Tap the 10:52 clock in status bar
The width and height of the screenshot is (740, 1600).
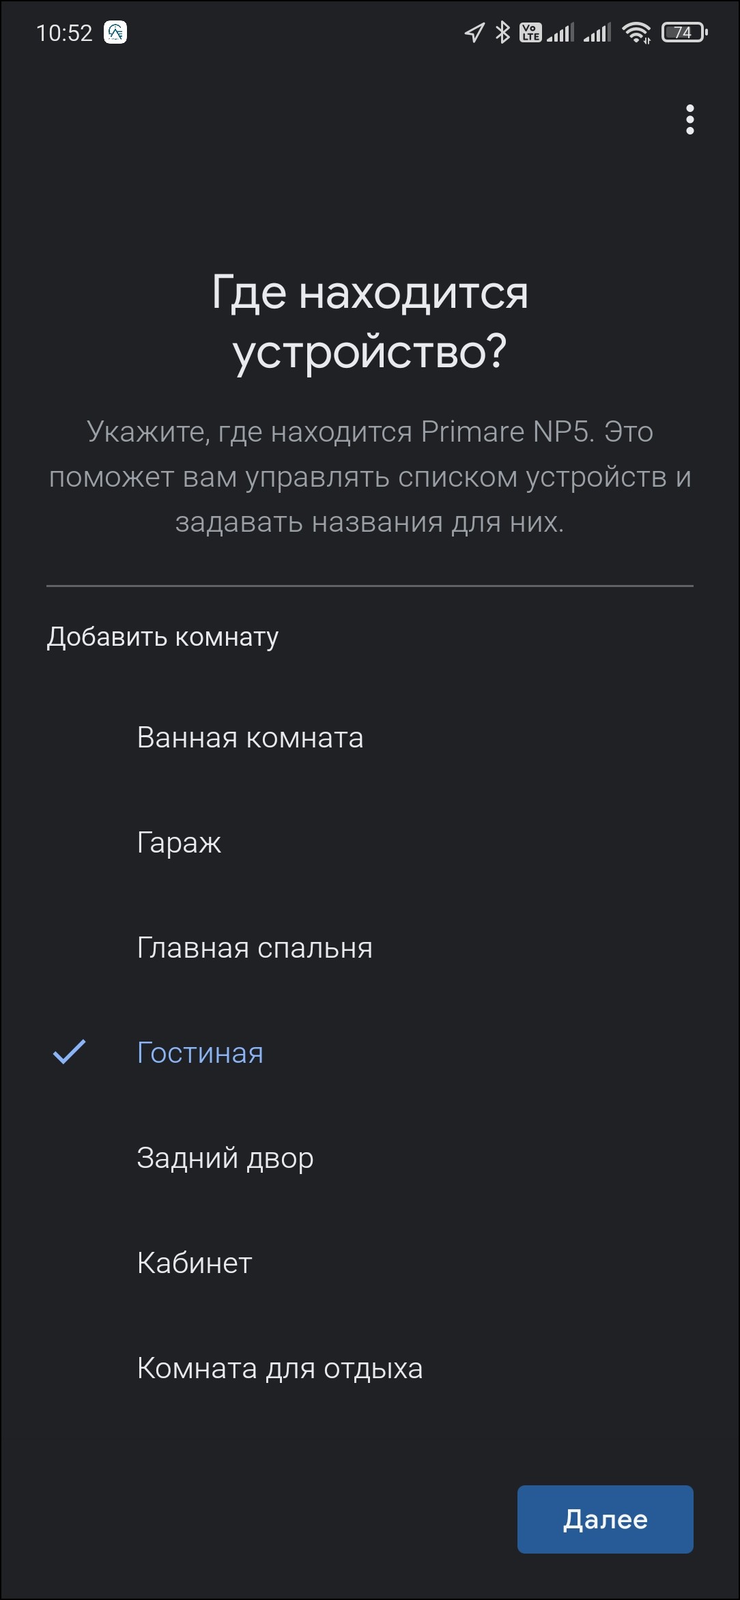pyautogui.click(x=64, y=33)
